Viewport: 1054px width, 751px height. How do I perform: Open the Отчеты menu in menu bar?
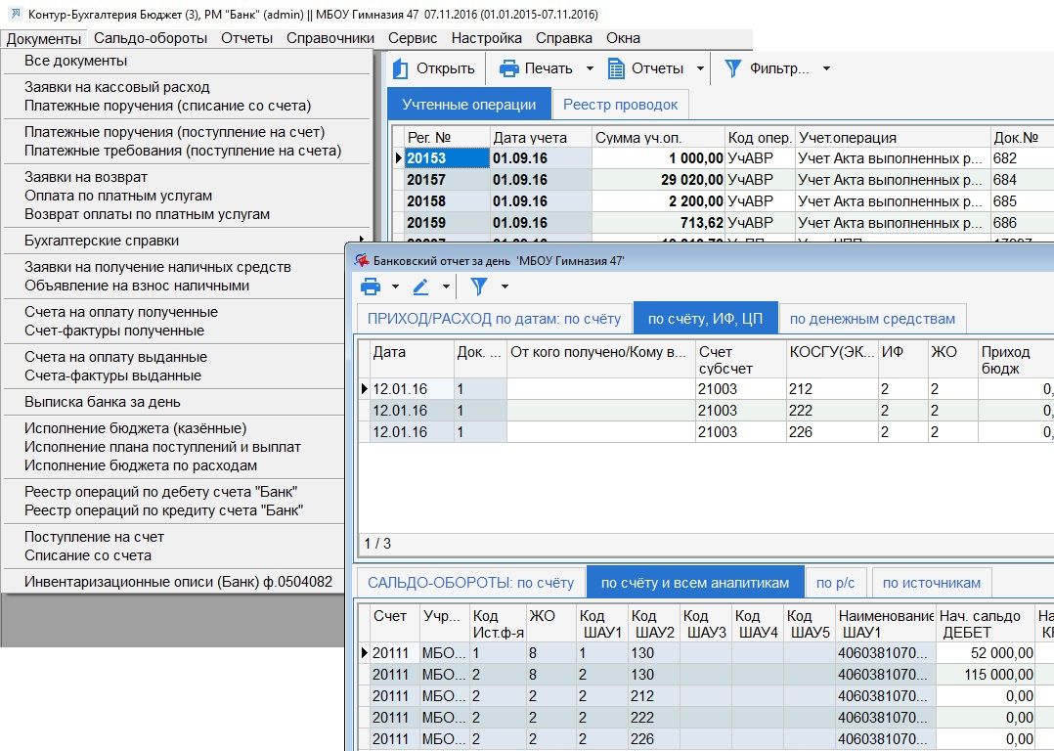(246, 38)
